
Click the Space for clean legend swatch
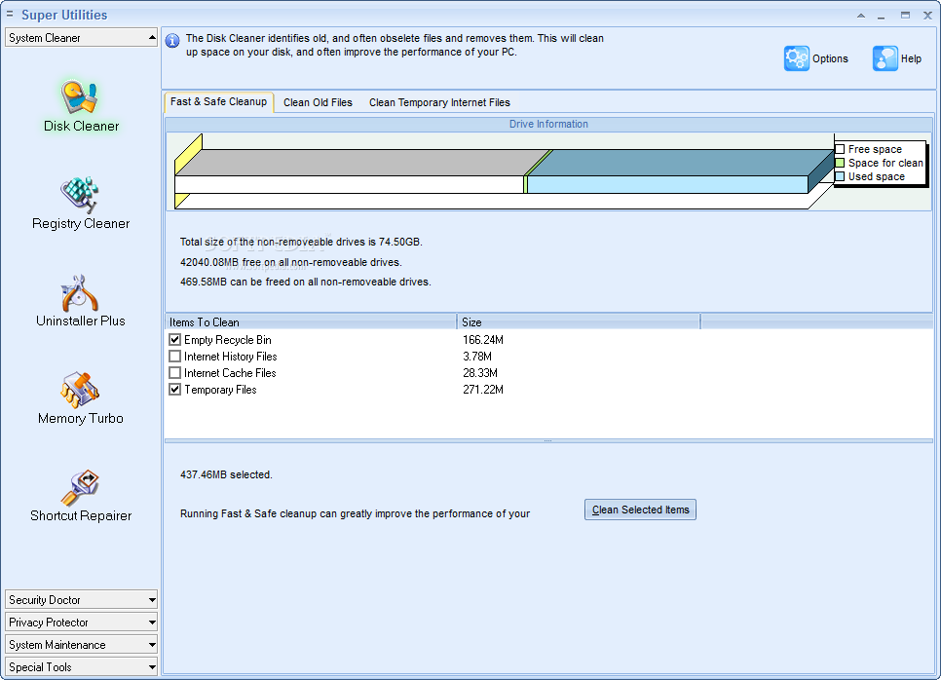pyautogui.click(x=840, y=163)
